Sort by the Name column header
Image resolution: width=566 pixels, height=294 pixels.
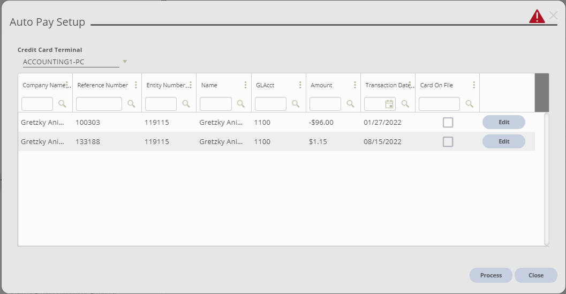click(209, 85)
